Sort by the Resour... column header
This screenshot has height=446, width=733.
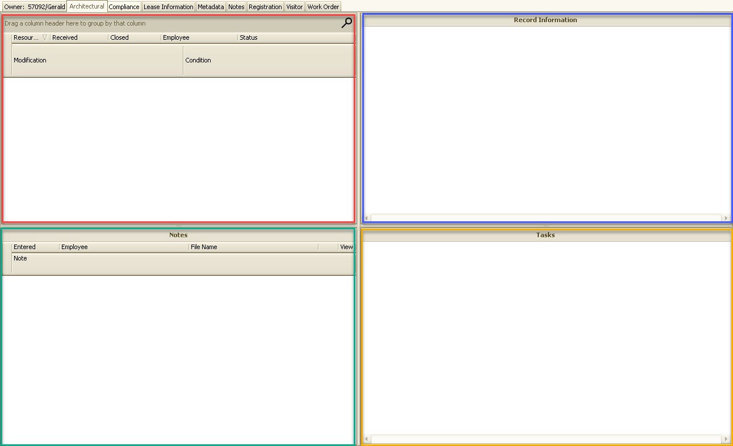(x=31, y=37)
